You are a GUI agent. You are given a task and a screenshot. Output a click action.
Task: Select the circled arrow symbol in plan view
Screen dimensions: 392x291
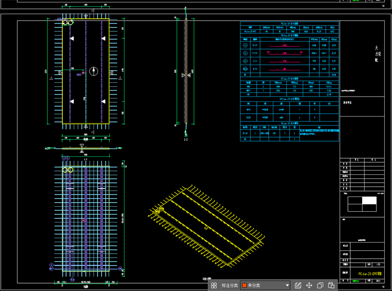tap(94, 71)
